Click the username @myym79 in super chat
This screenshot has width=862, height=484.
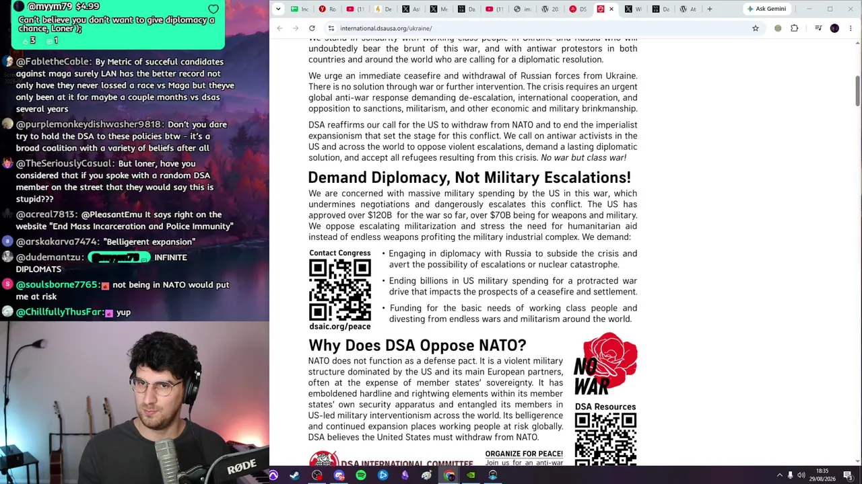[x=49, y=6]
